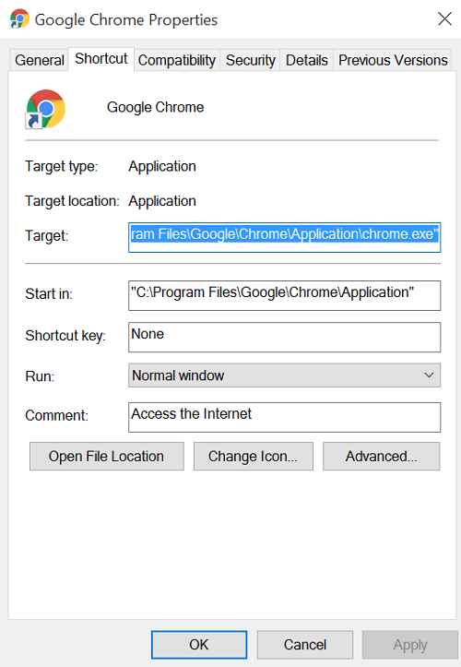Close the Google Chrome Properties dialog
This screenshot has height=667, width=461.
pos(444,18)
